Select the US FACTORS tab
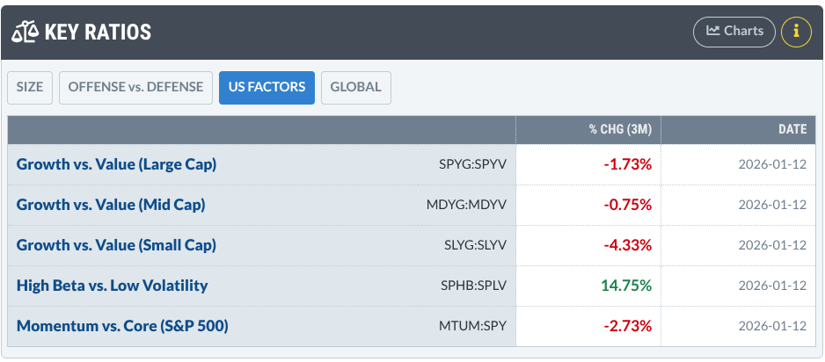This screenshot has height=362, width=825. 266,87
